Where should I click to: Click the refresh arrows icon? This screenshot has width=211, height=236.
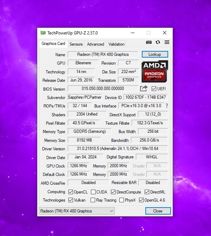click(x=158, y=42)
